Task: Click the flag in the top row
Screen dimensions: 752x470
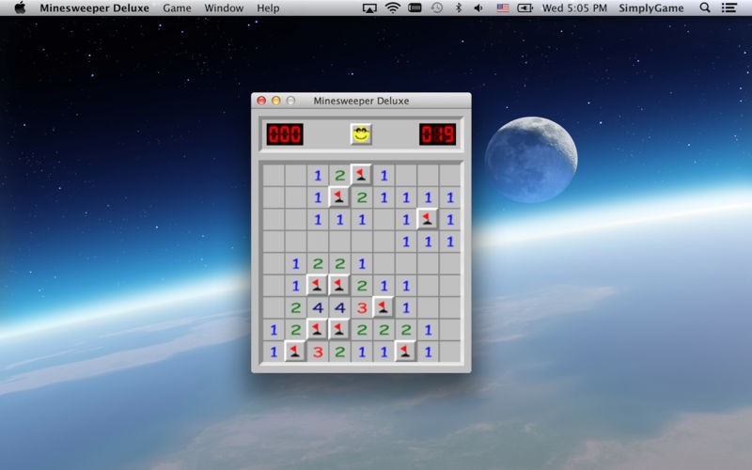Action: pos(361,175)
